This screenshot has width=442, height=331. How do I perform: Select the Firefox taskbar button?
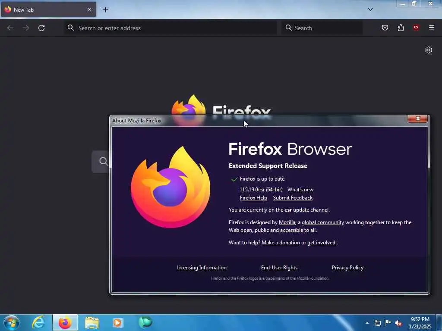click(65, 322)
